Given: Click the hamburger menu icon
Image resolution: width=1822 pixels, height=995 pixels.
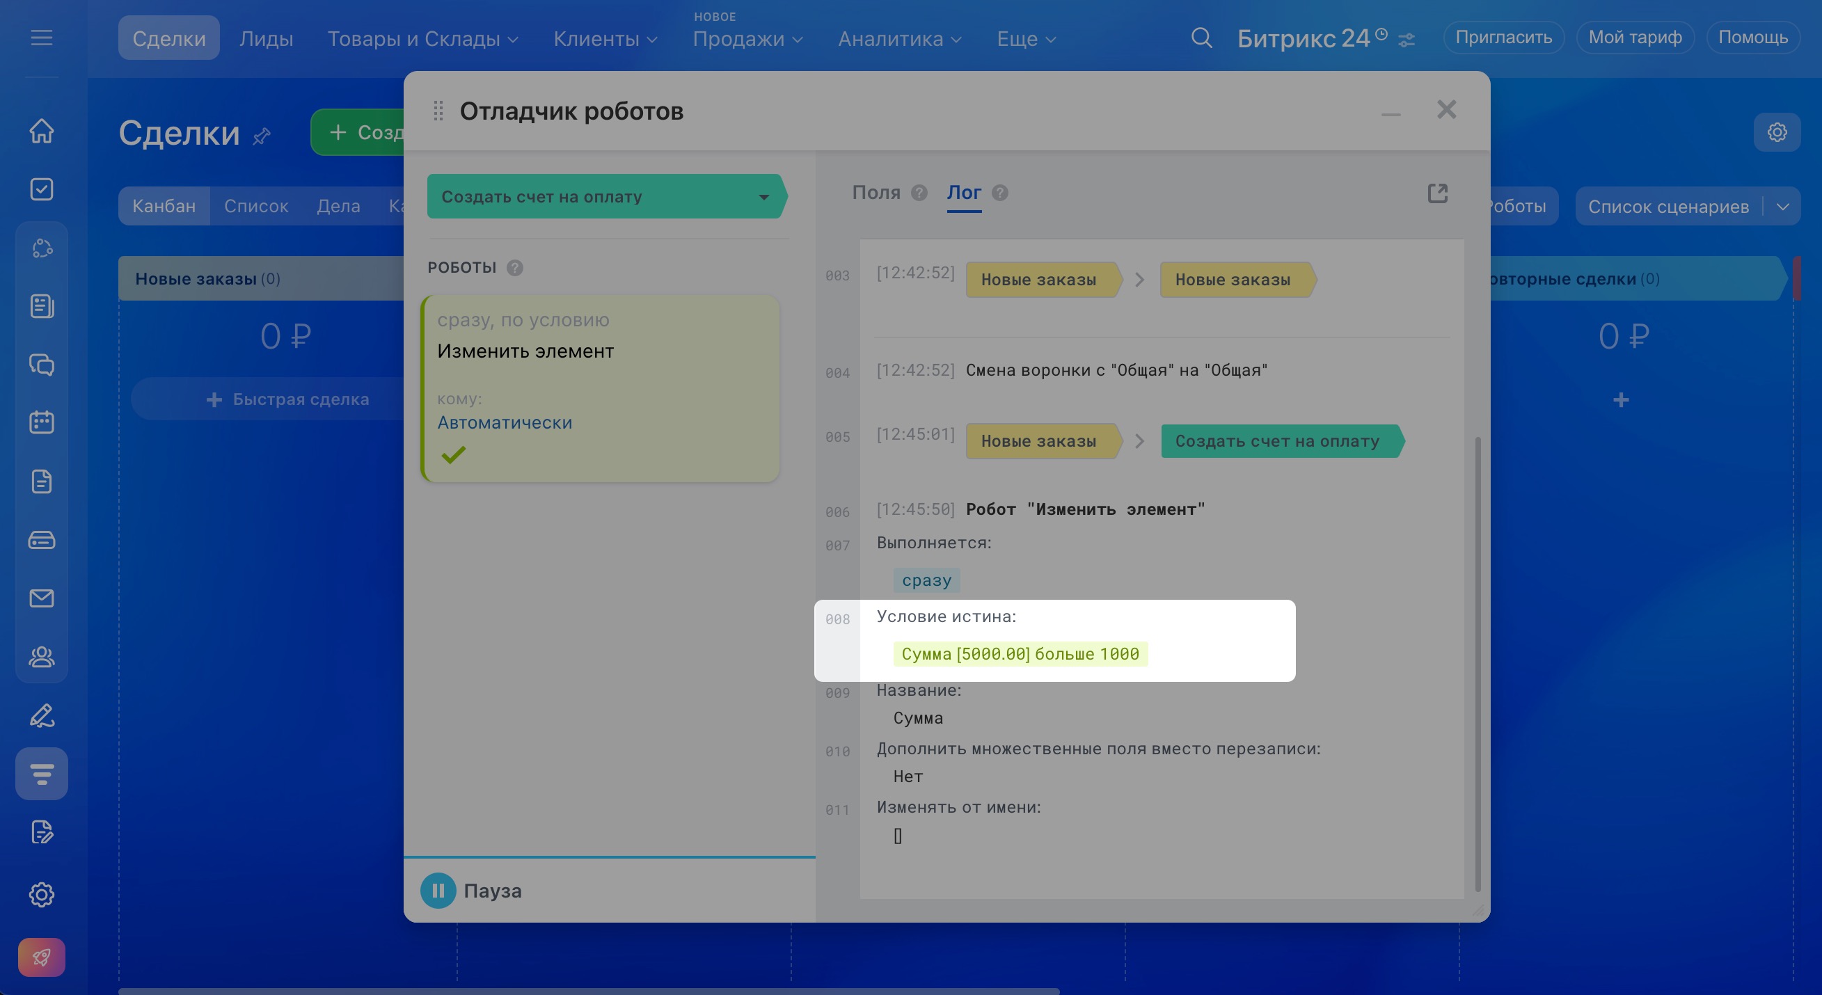Looking at the screenshot, I should tap(42, 38).
